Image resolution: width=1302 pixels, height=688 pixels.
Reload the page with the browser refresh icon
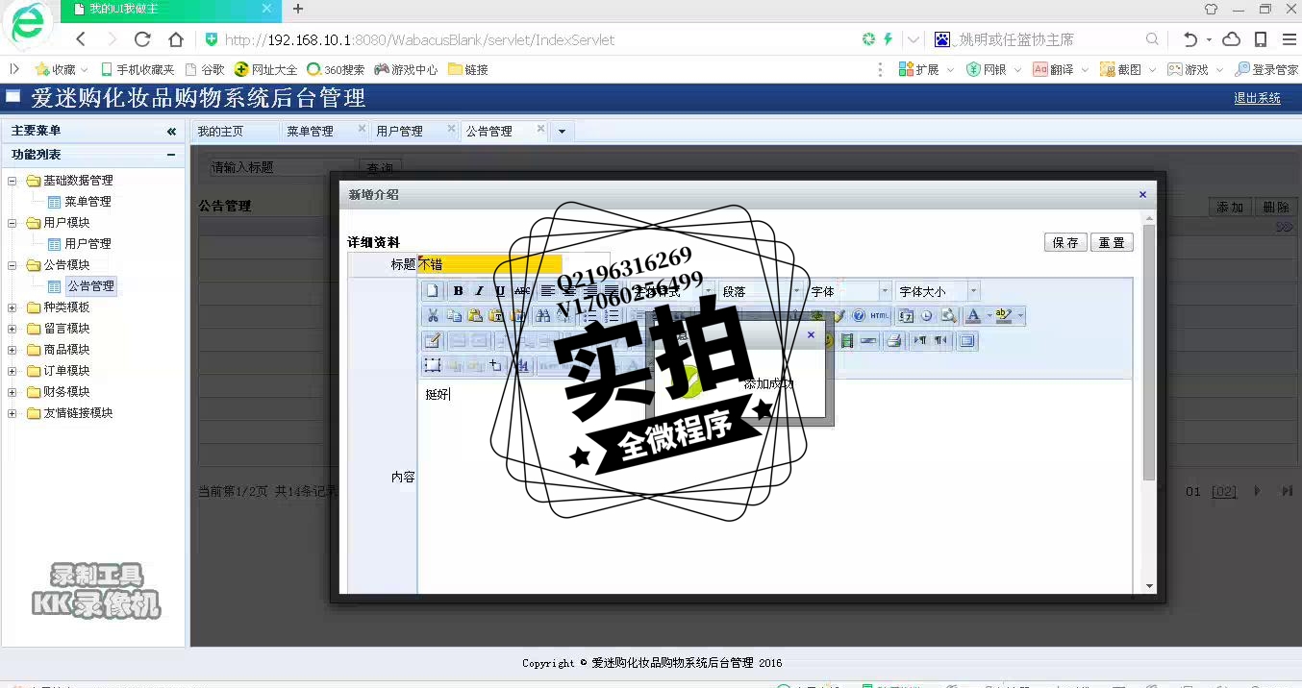coord(142,39)
